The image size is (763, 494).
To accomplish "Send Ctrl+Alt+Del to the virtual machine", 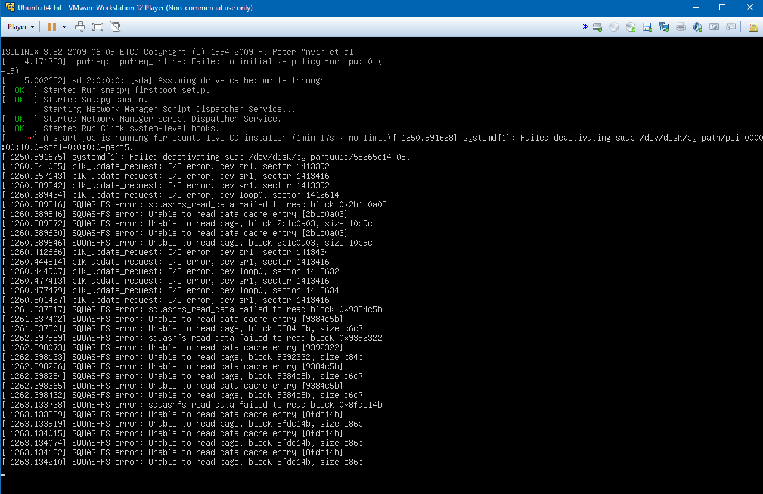I will 80,27.
